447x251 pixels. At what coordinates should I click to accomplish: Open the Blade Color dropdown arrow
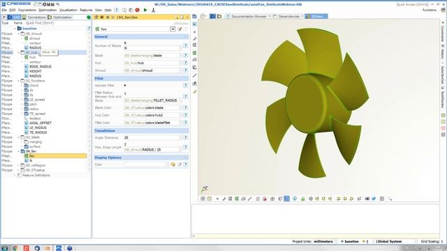180,108
